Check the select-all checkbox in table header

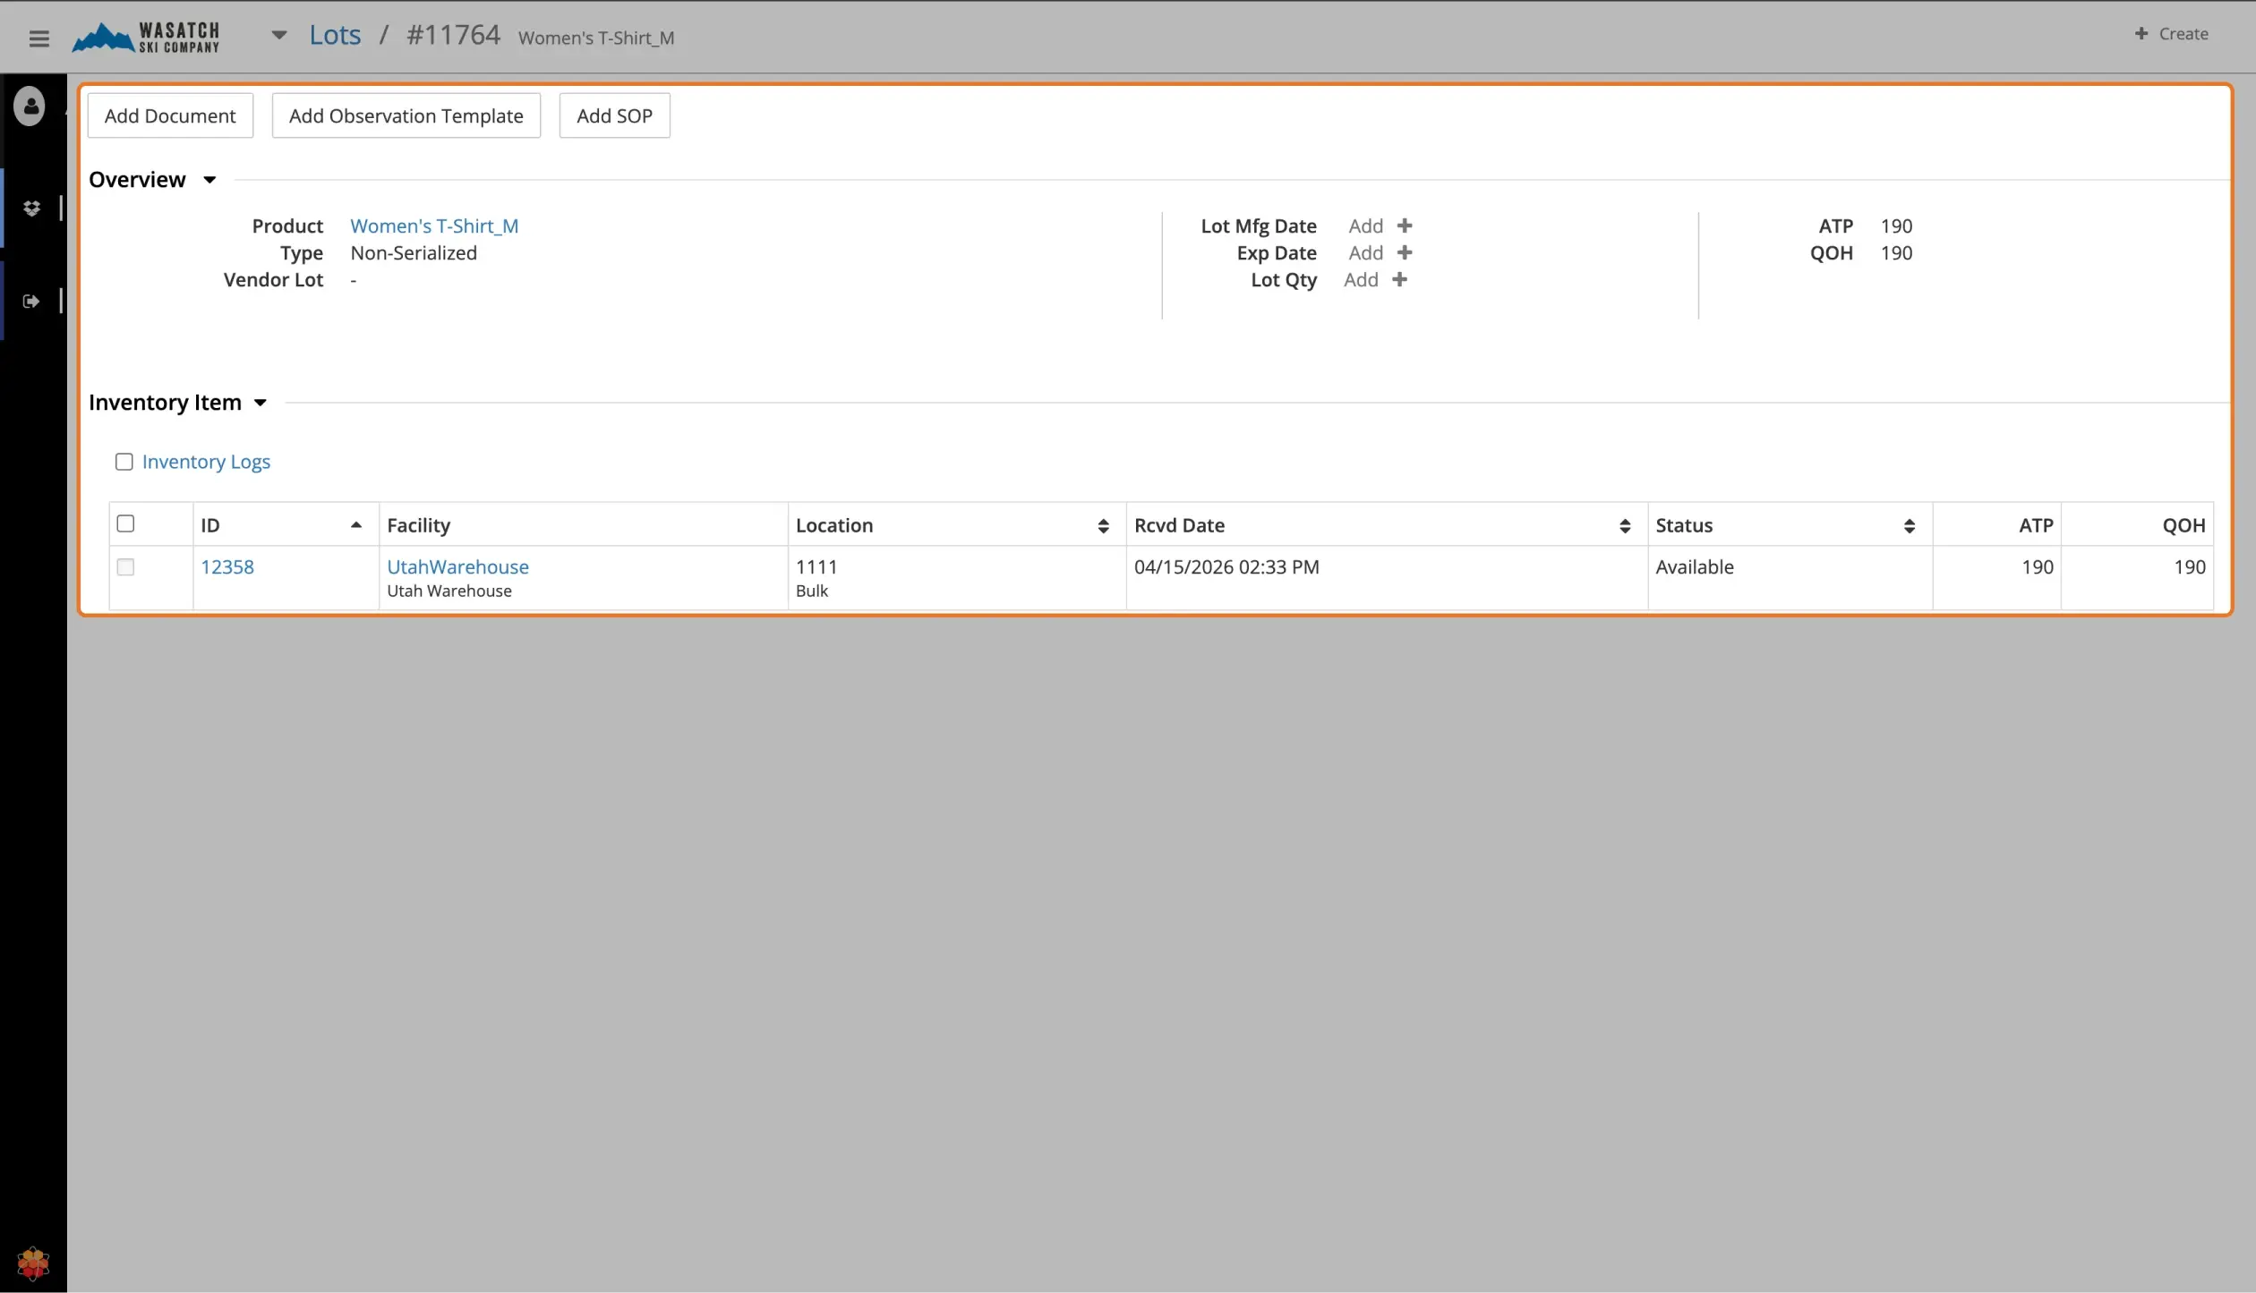coord(125,523)
